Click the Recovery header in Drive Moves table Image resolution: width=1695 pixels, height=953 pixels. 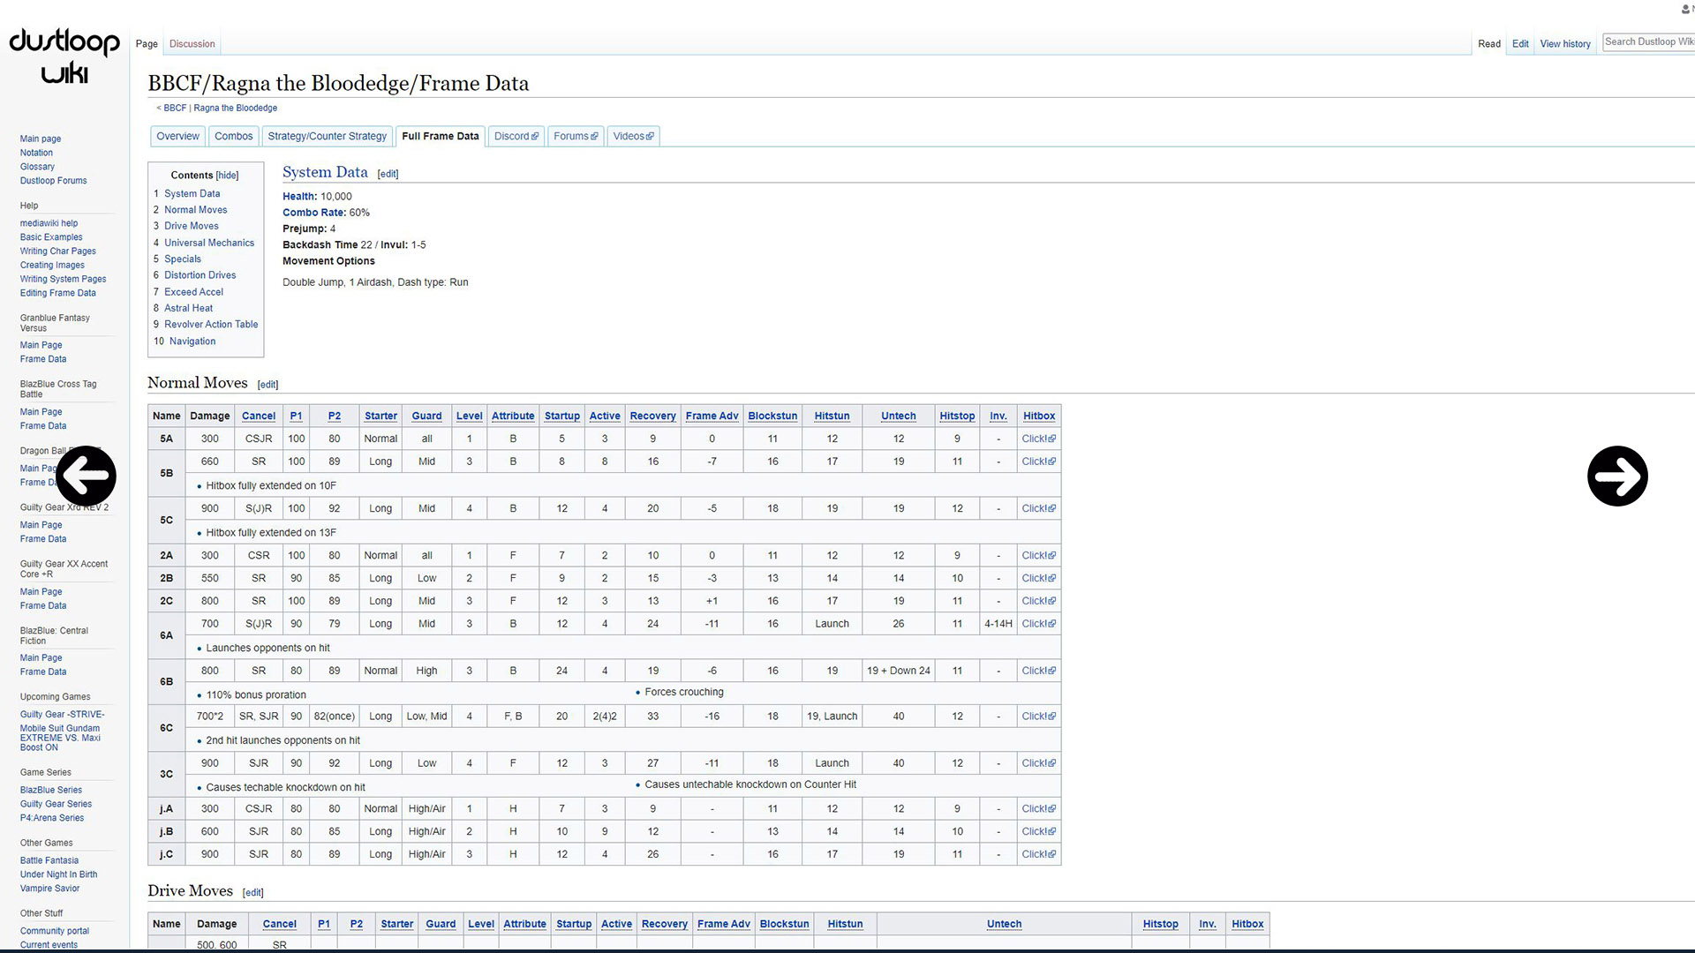[x=665, y=924]
